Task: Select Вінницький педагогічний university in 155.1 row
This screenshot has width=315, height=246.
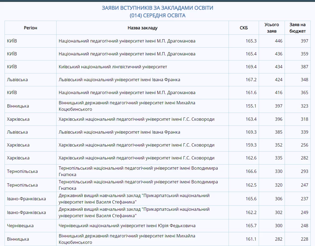Action: point(127,106)
